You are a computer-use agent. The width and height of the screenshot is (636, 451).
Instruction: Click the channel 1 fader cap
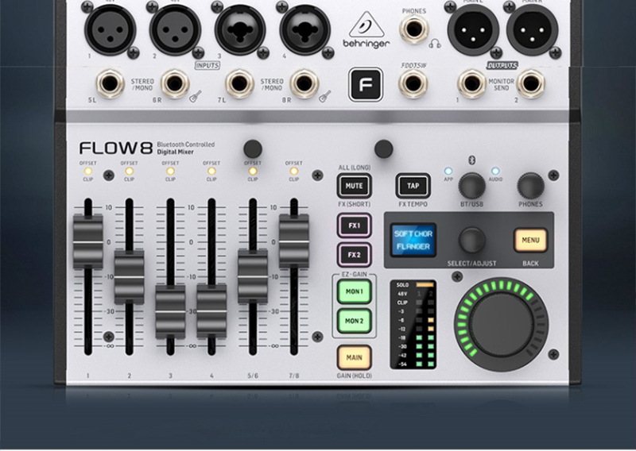pos(88,242)
